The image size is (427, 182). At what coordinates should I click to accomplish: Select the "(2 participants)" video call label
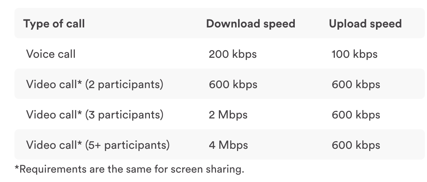(x=124, y=84)
